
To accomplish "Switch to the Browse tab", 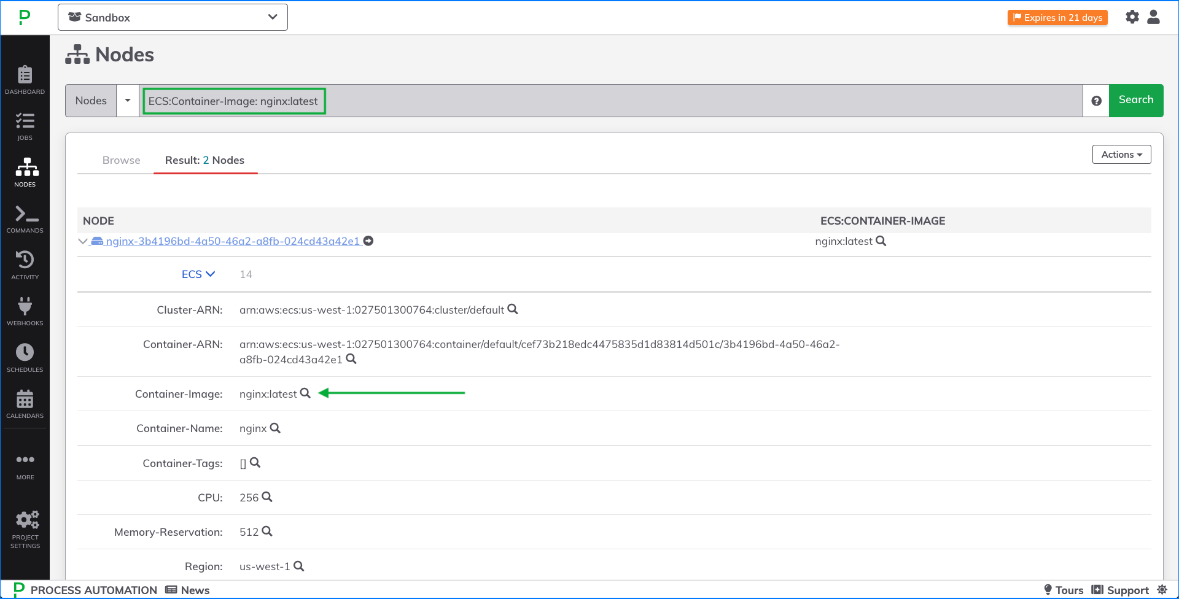I will pos(121,160).
